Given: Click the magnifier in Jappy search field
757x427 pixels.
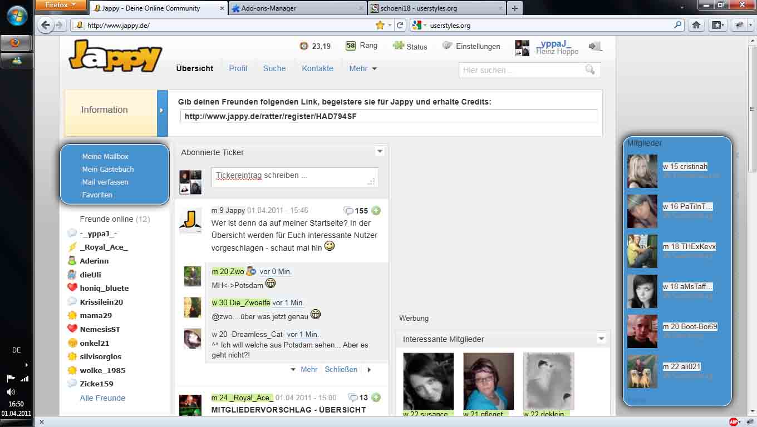Looking at the screenshot, I should pyautogui.click(x=590, y=69).
